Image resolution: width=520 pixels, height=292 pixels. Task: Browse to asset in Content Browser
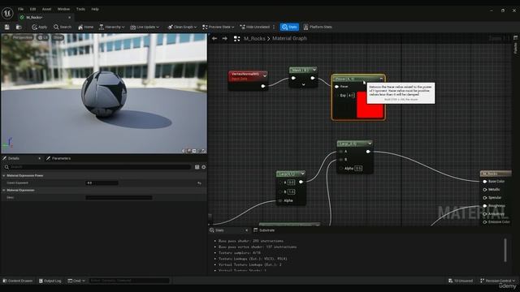[19, 27]
